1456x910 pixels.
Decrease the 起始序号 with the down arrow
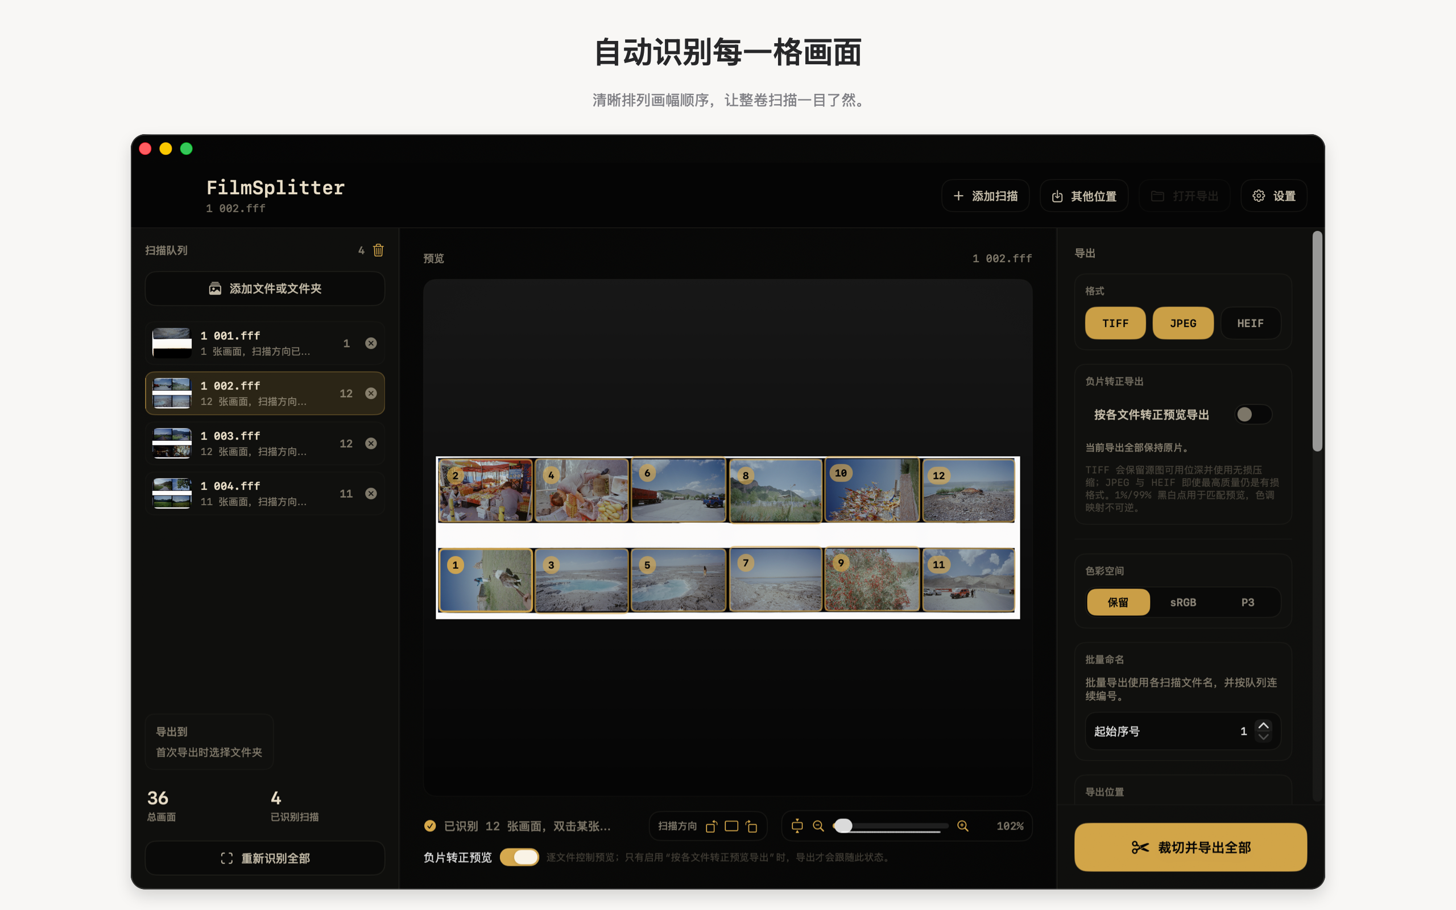[x=1263, y=737]
